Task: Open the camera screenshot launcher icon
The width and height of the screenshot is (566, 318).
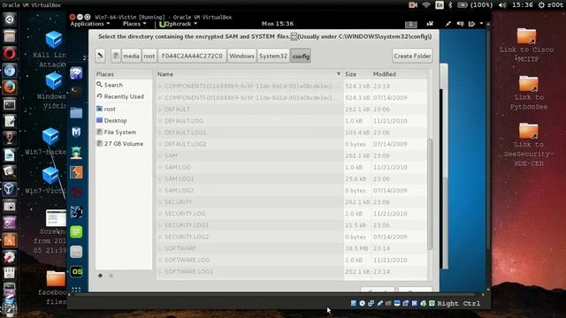Action: 10,206
